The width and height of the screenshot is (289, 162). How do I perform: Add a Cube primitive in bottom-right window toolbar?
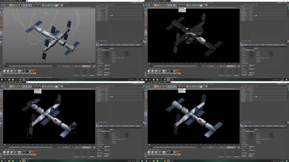pyautogui.click(x=187, y=86)
